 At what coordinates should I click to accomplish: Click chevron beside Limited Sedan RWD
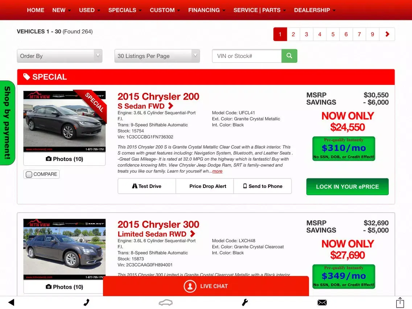point(193,234)
